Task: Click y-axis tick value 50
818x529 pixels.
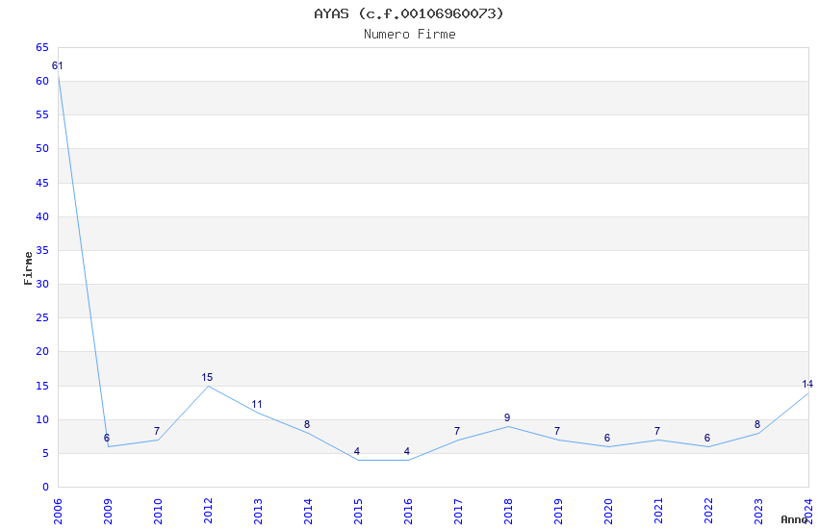Action: click(x=42, y=148)
